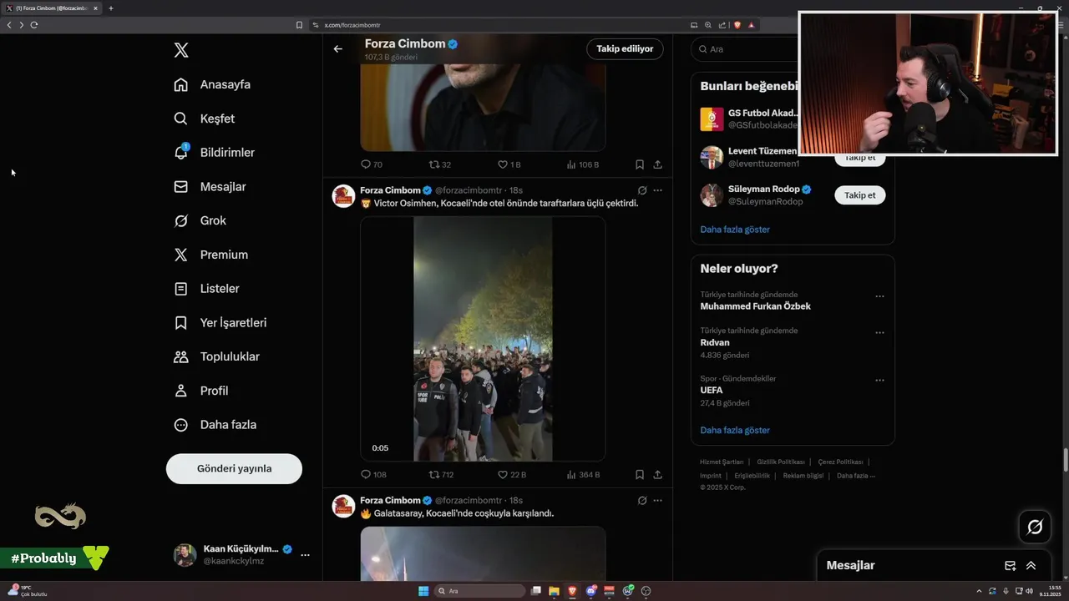Image resolution: width=1069 pixels, height=601 pixels.
Task: Open File Explorer from the taskbar
Action: pyautogui.click(x=554, y=591)
